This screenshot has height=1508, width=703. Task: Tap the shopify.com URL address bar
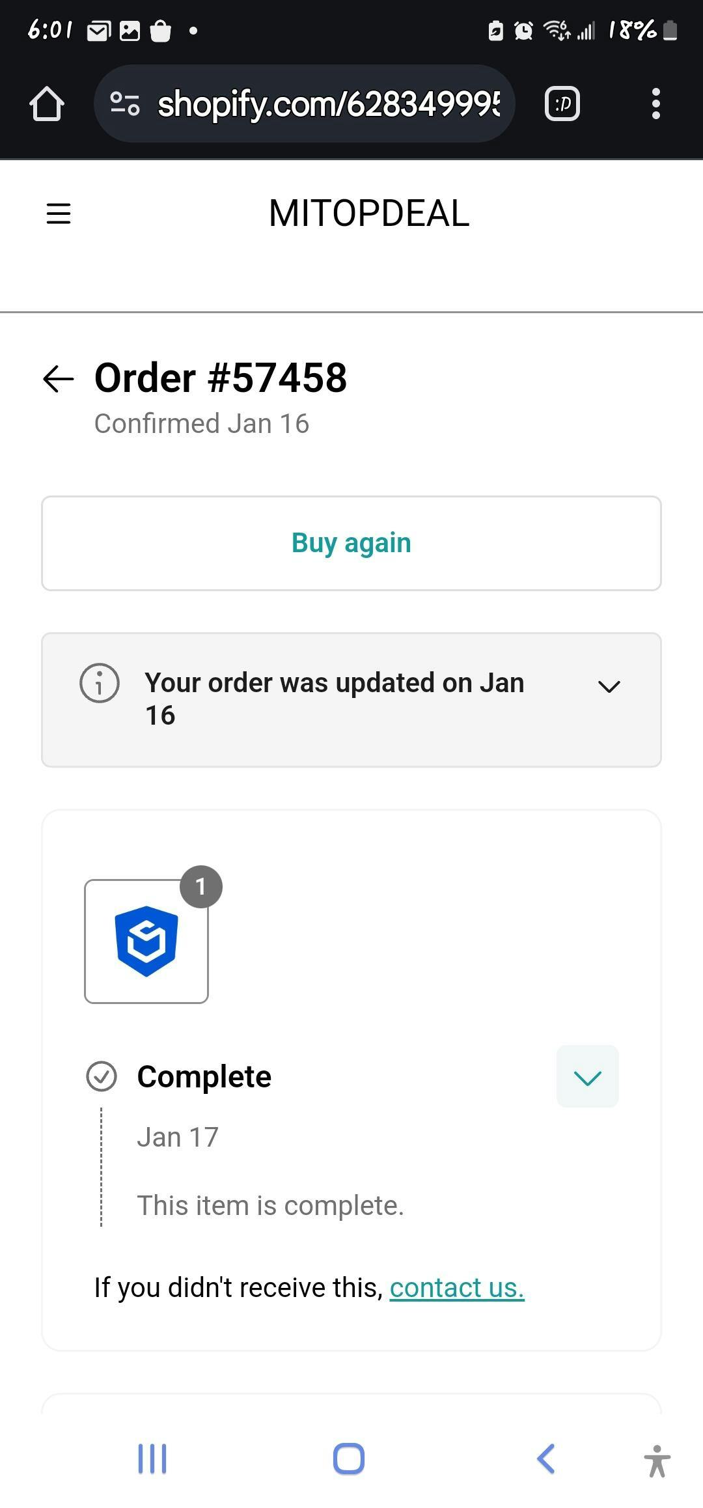coord(329,104)
